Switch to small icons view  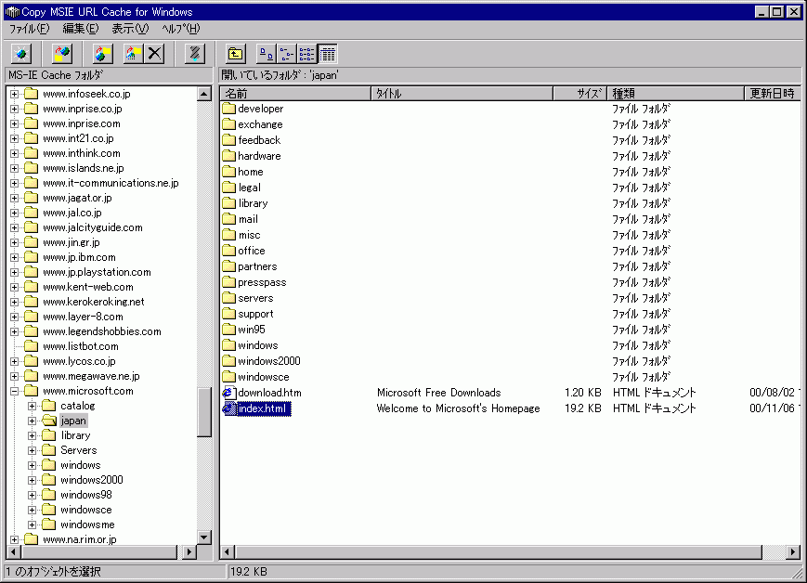tap(287, 54)
